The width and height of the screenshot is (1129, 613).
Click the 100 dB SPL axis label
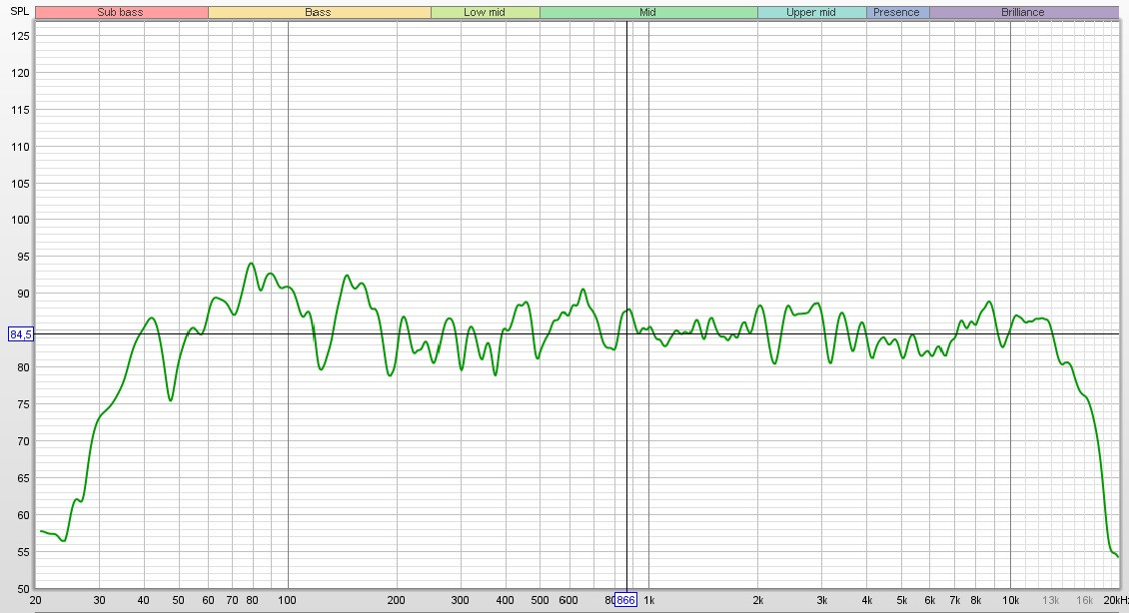[x=20, y=220]
